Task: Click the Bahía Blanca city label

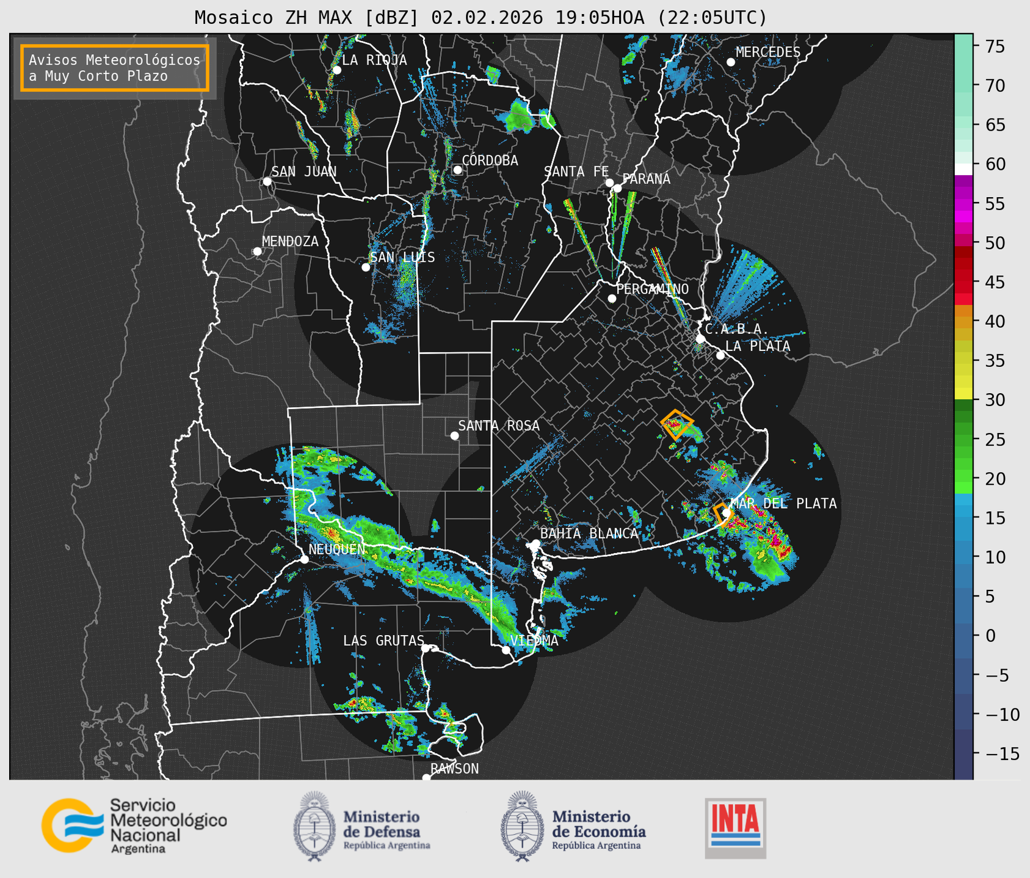Action: [x=589, y=533]
